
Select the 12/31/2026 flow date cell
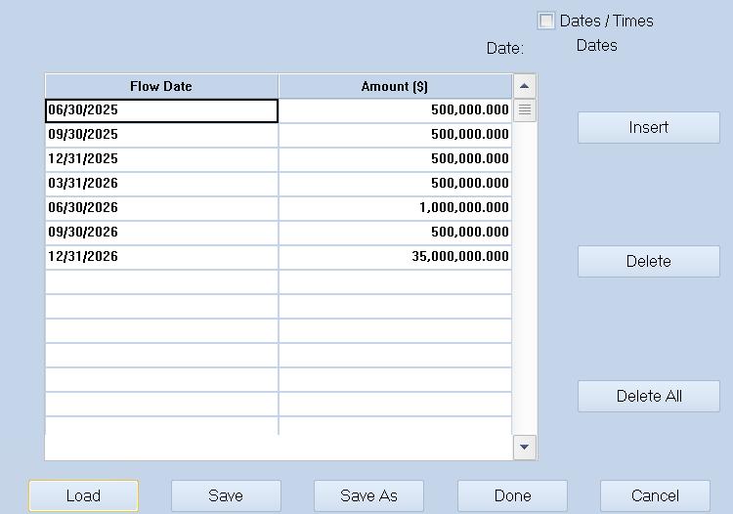[x=161, y=257]
